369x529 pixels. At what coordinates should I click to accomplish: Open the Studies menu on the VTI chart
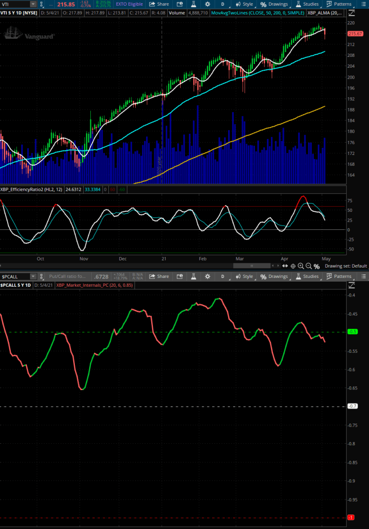click(307, 4)
